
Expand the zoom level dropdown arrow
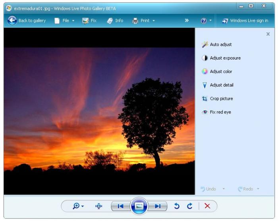(x=83, y=206)
